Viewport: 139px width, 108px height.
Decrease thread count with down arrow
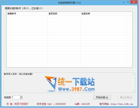21,98
